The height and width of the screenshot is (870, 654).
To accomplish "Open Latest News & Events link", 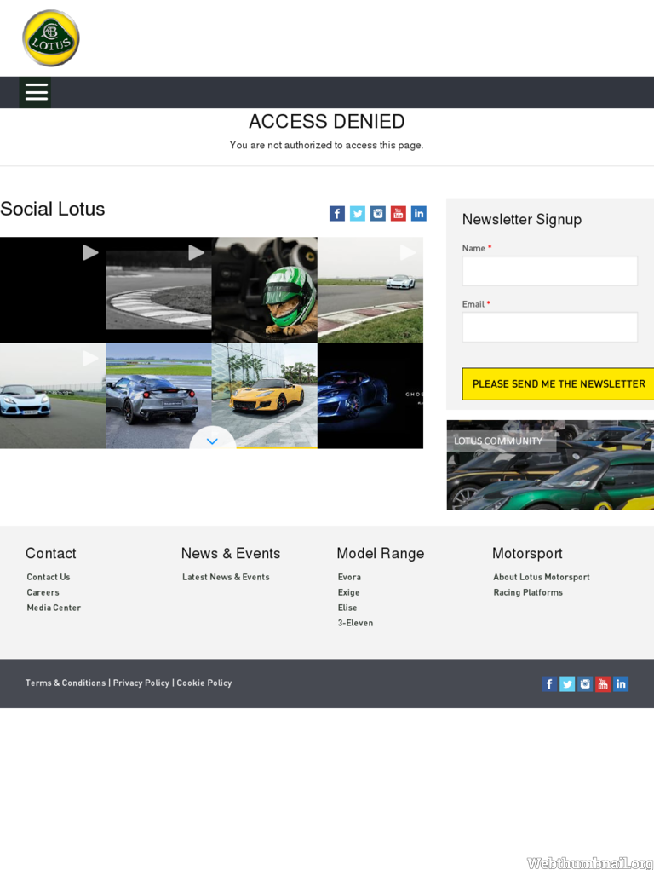I will pos(226,577).
